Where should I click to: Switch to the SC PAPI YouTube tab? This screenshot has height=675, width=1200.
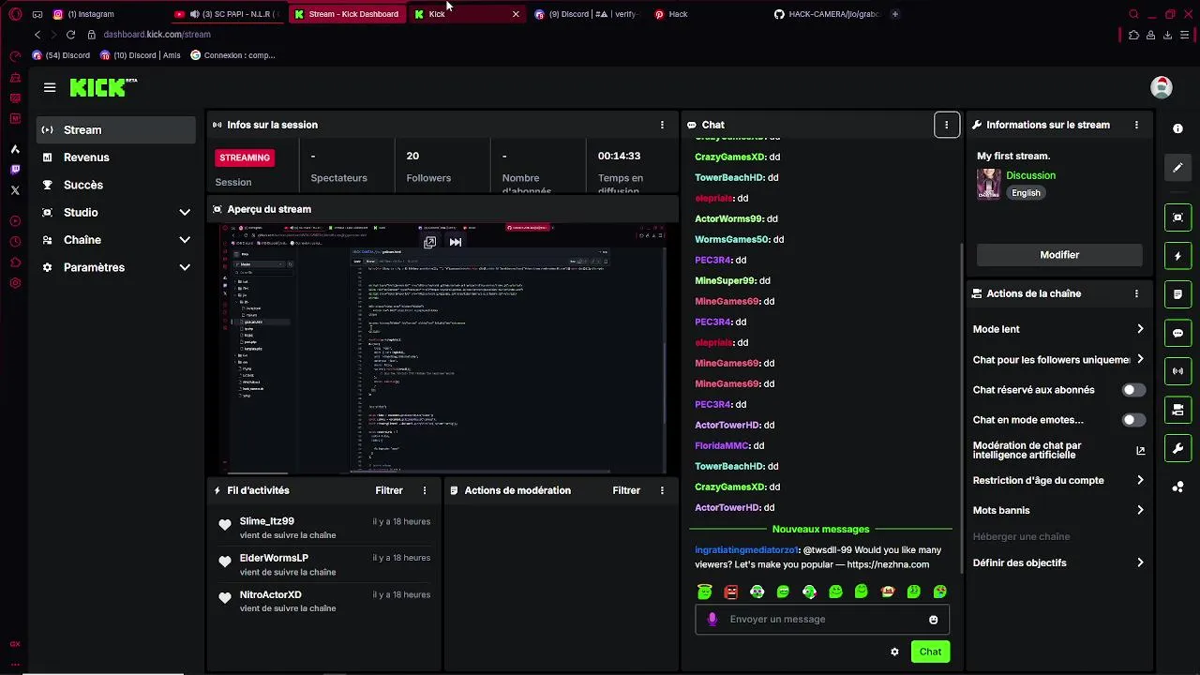(229, 14)
